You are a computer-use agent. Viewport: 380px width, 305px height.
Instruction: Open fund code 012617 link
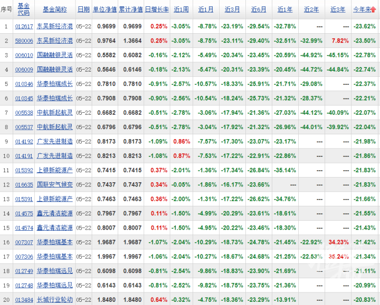24,26
